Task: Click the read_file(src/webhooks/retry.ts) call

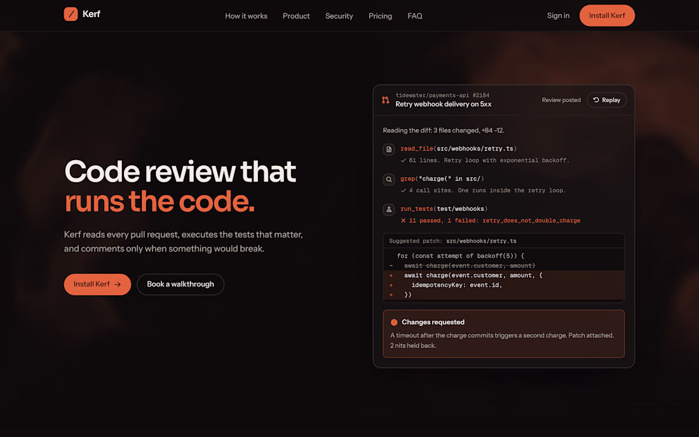Action: [458, 149]
